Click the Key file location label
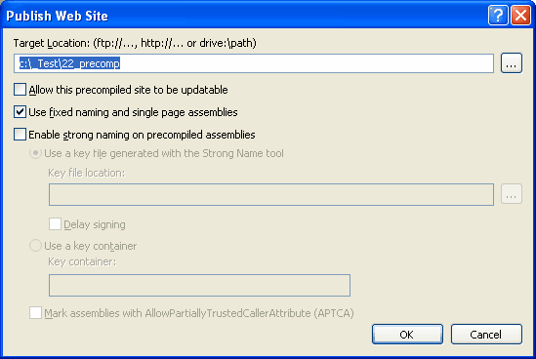 (87, 174)
